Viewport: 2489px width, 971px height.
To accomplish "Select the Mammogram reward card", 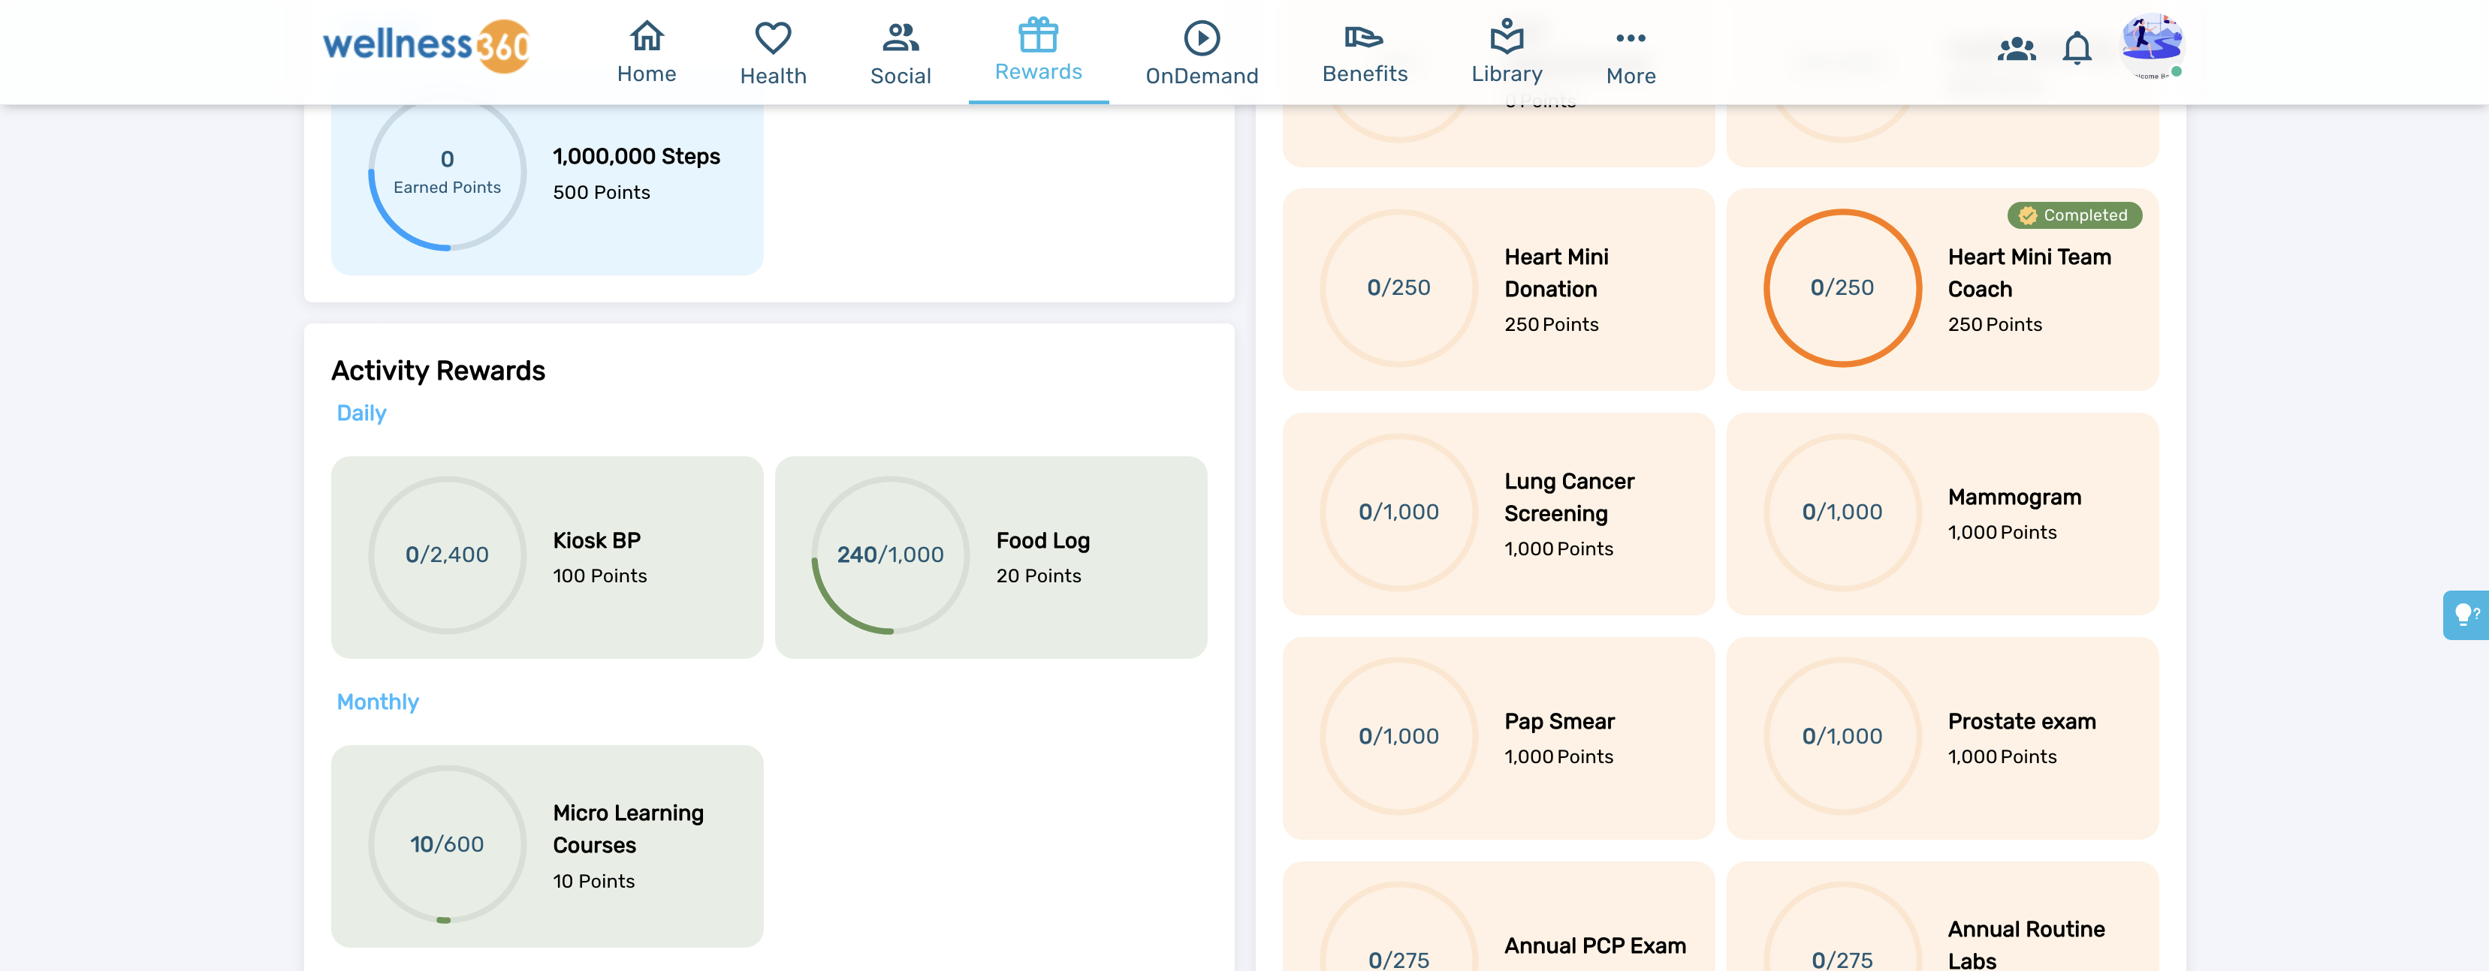I will coord(1941,513).
